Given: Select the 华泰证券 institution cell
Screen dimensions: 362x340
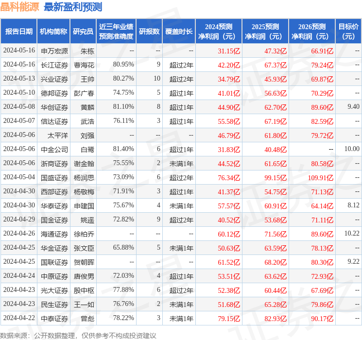Looking at the screenshot, I should click(x=54, y=206).
